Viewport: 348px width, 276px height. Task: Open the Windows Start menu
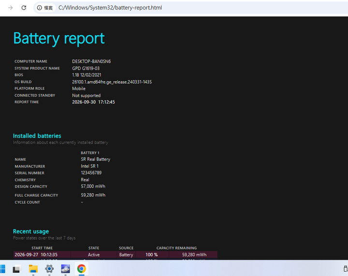point(3,269)
